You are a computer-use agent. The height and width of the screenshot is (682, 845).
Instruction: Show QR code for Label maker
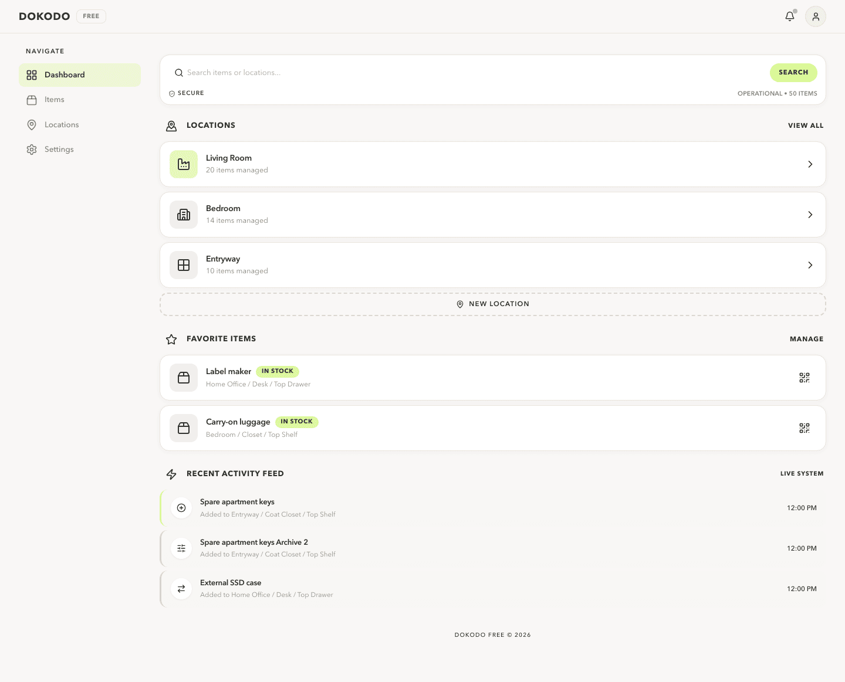pos(805,378)
